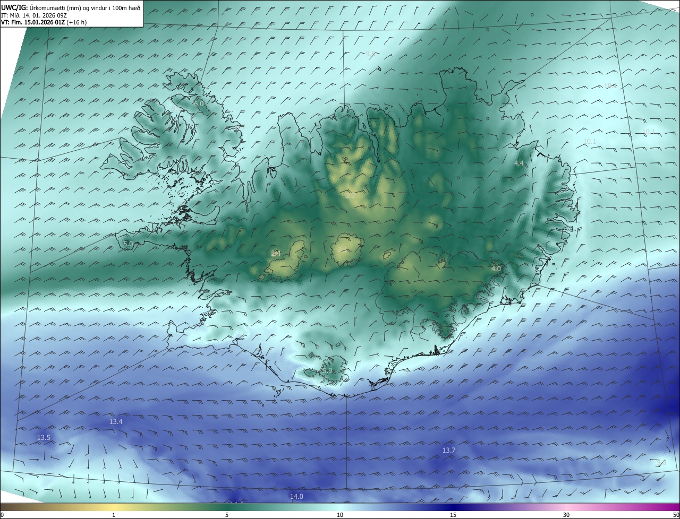This screenshot has width=680, height=519.
Task: Click the 2.2 value label in north Iceland
Action: [x=351, y=196]
